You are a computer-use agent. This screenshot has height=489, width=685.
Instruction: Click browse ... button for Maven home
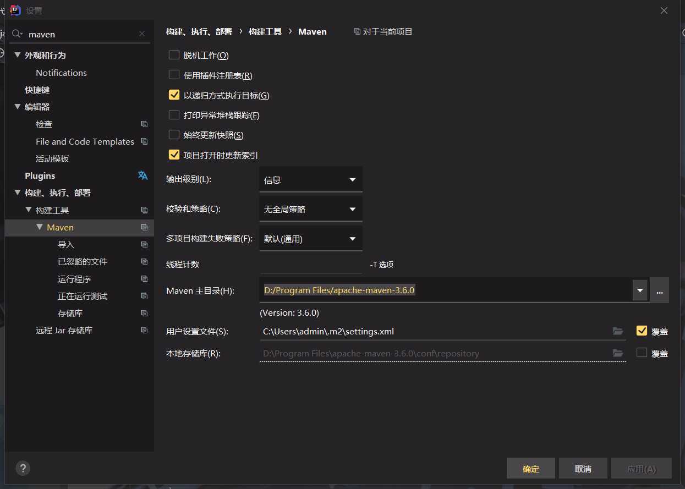point(659,290)
